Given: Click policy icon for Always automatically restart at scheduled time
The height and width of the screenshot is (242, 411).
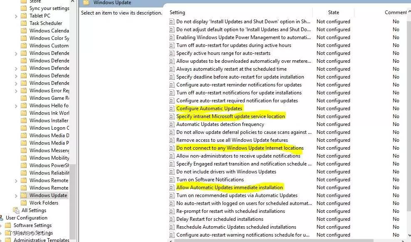Looking at the screenshot, I should click(x=172, y=69).
